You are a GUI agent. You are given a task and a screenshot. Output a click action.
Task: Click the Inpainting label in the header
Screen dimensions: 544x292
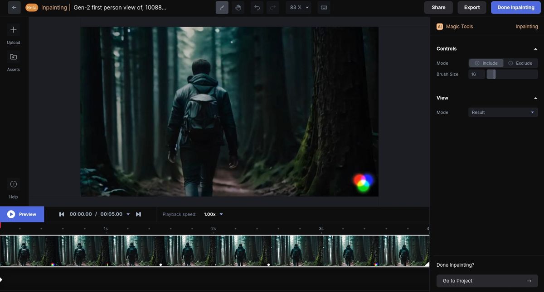point(54,7)
